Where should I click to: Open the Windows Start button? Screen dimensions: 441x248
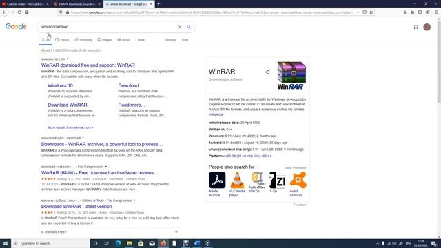(x=6, y=243)
